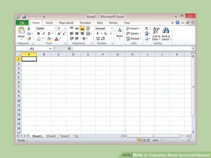
Task: Click the Save icon in quick access toolbar
Action: pos(24,17)
